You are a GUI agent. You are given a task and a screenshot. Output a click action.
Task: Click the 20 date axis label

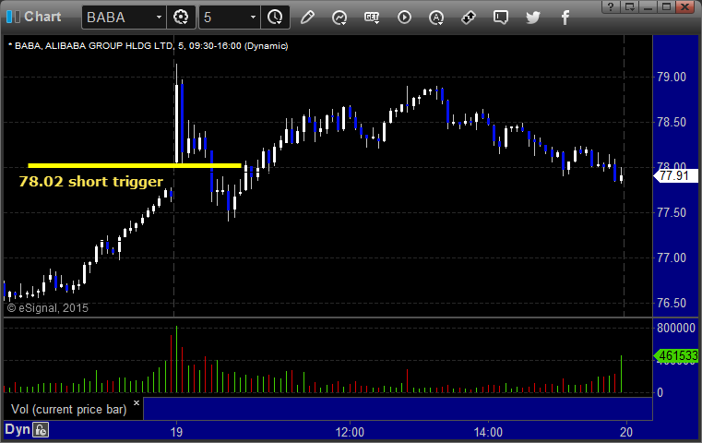(626, 432)
